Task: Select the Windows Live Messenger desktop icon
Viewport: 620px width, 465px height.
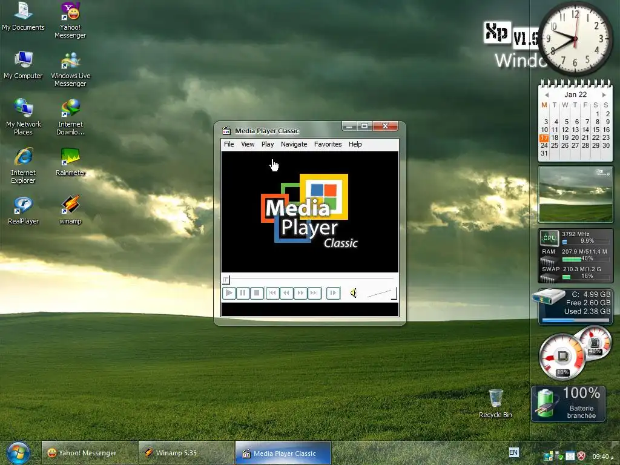Action: 70,69
